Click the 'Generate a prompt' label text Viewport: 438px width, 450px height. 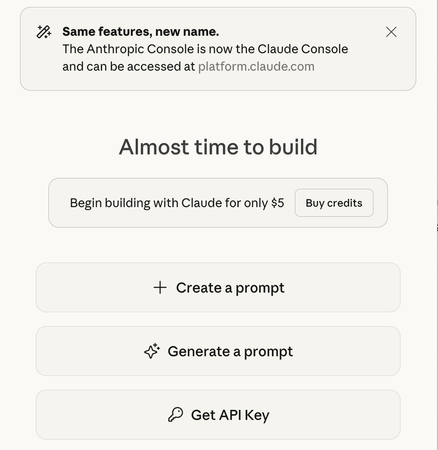coord(230,351)
